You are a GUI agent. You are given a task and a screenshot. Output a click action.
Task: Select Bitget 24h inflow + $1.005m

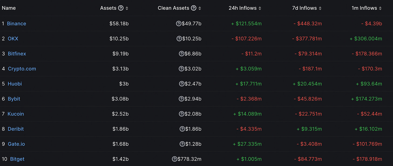point(249,159)
